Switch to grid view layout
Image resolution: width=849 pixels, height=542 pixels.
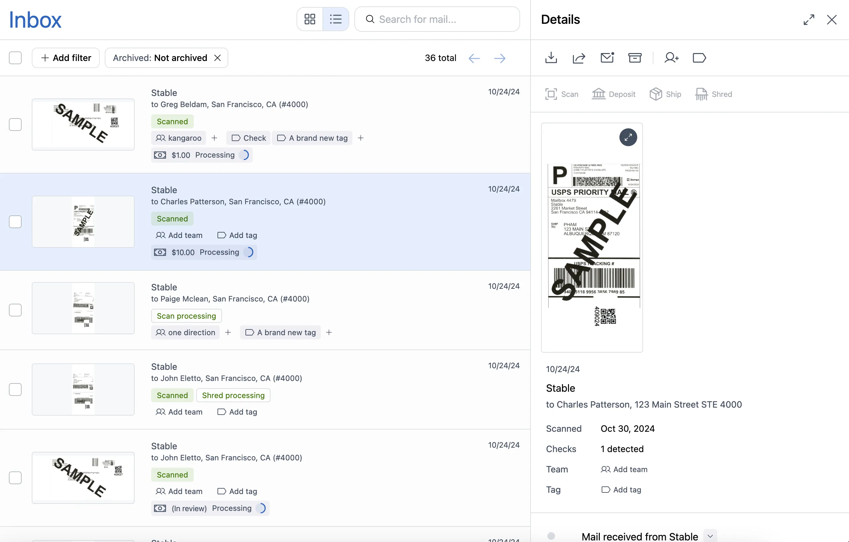[x=310, y=19]
